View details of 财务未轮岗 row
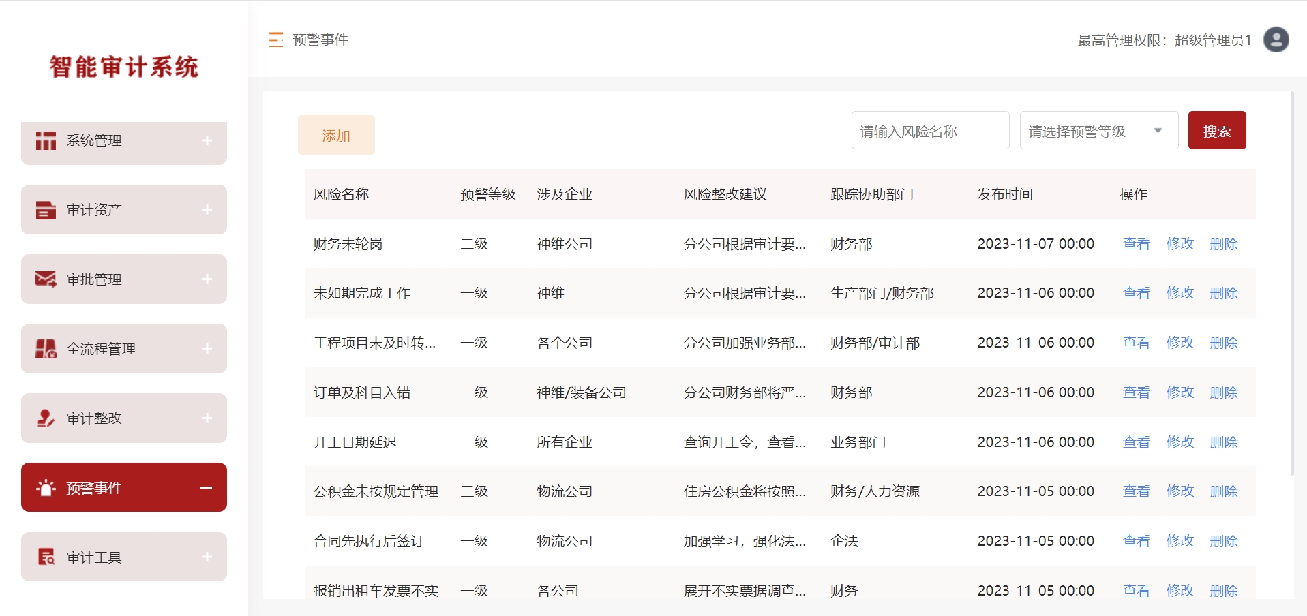This screenshot has width=1307, height=616. click(1136, 244)
